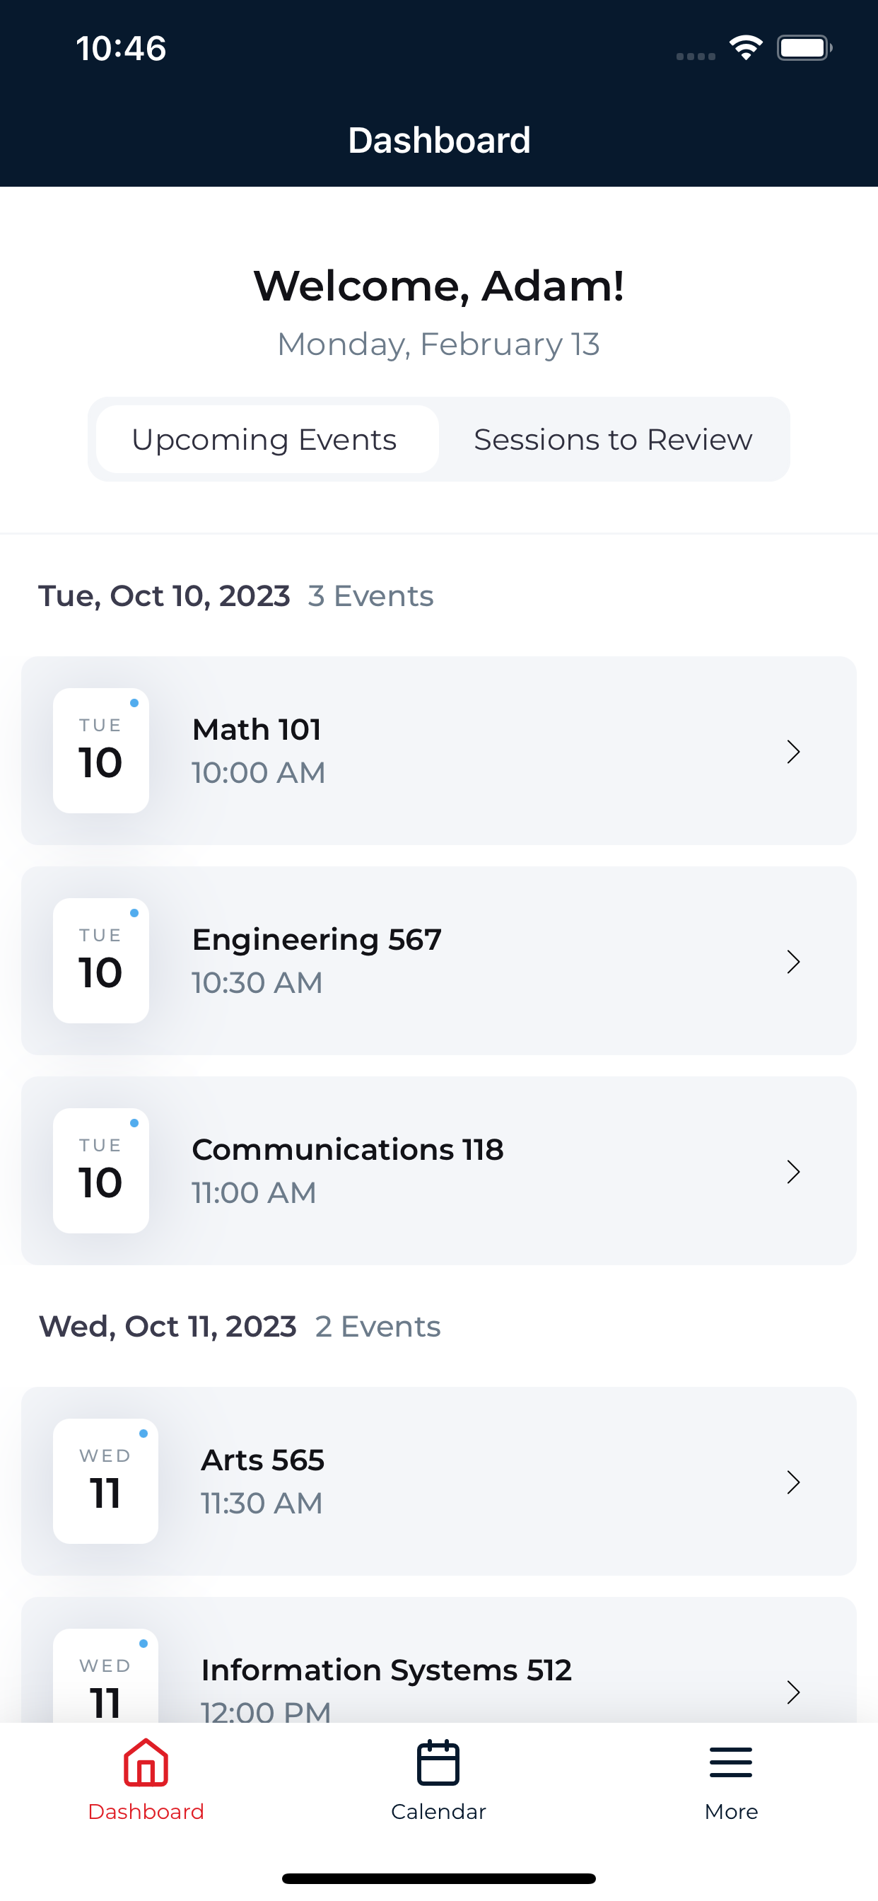Tap the Math 101 date badge
The image size is (878, 1901).
pos(101,750)
